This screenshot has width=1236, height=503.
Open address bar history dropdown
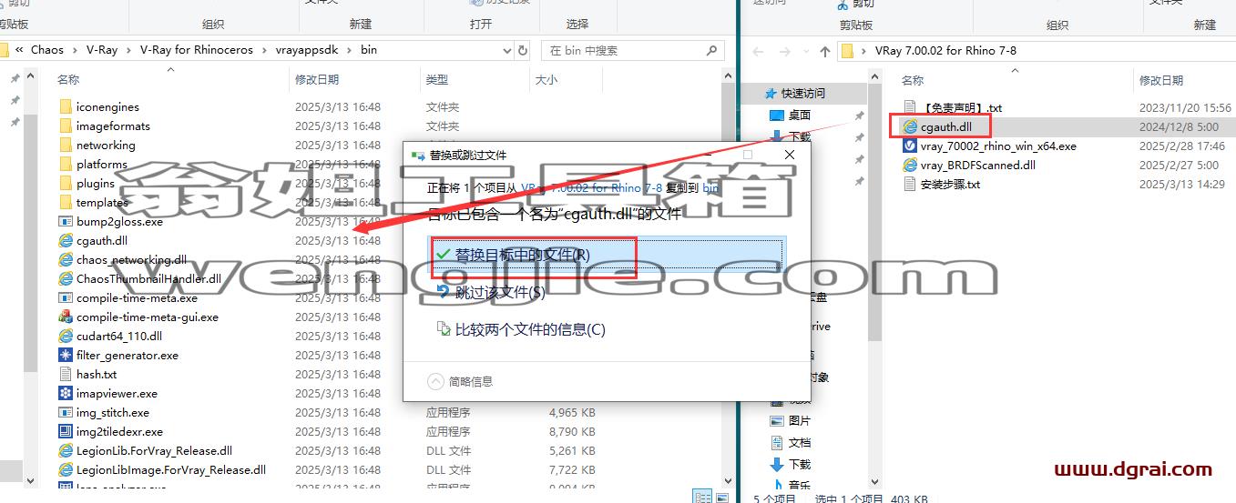[507, 50]
